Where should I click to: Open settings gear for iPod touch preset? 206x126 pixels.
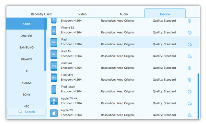[x=190, y=92]
